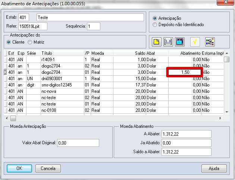235x180 pixels.
Task: Click the grid's vertical scroll down arrow
Action: [x=227, y=112]
